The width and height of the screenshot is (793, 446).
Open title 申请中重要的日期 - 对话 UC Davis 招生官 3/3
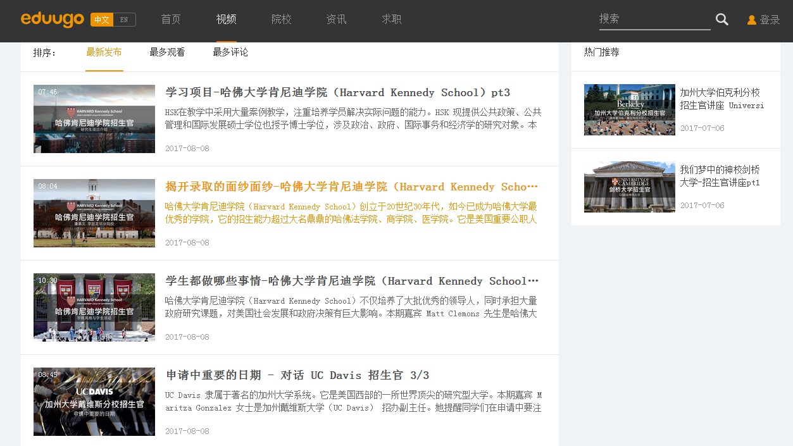[297, 375]
